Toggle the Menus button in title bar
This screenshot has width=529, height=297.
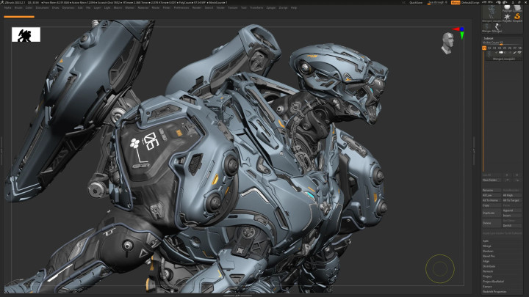click(456, 3)
